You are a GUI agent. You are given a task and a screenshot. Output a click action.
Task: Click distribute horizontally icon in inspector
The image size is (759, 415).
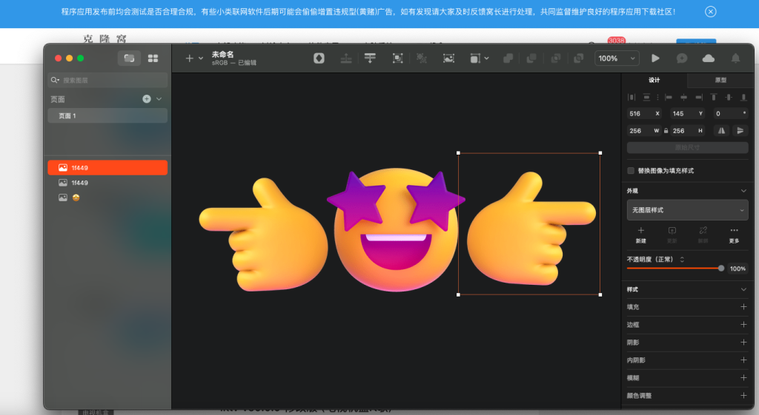point(632,97)
